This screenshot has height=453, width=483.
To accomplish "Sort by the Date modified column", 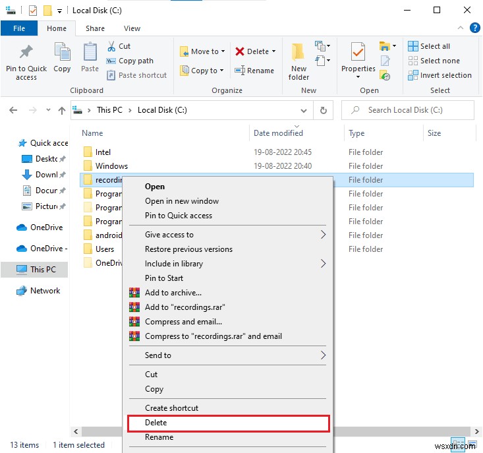I will tap(278, 133).
